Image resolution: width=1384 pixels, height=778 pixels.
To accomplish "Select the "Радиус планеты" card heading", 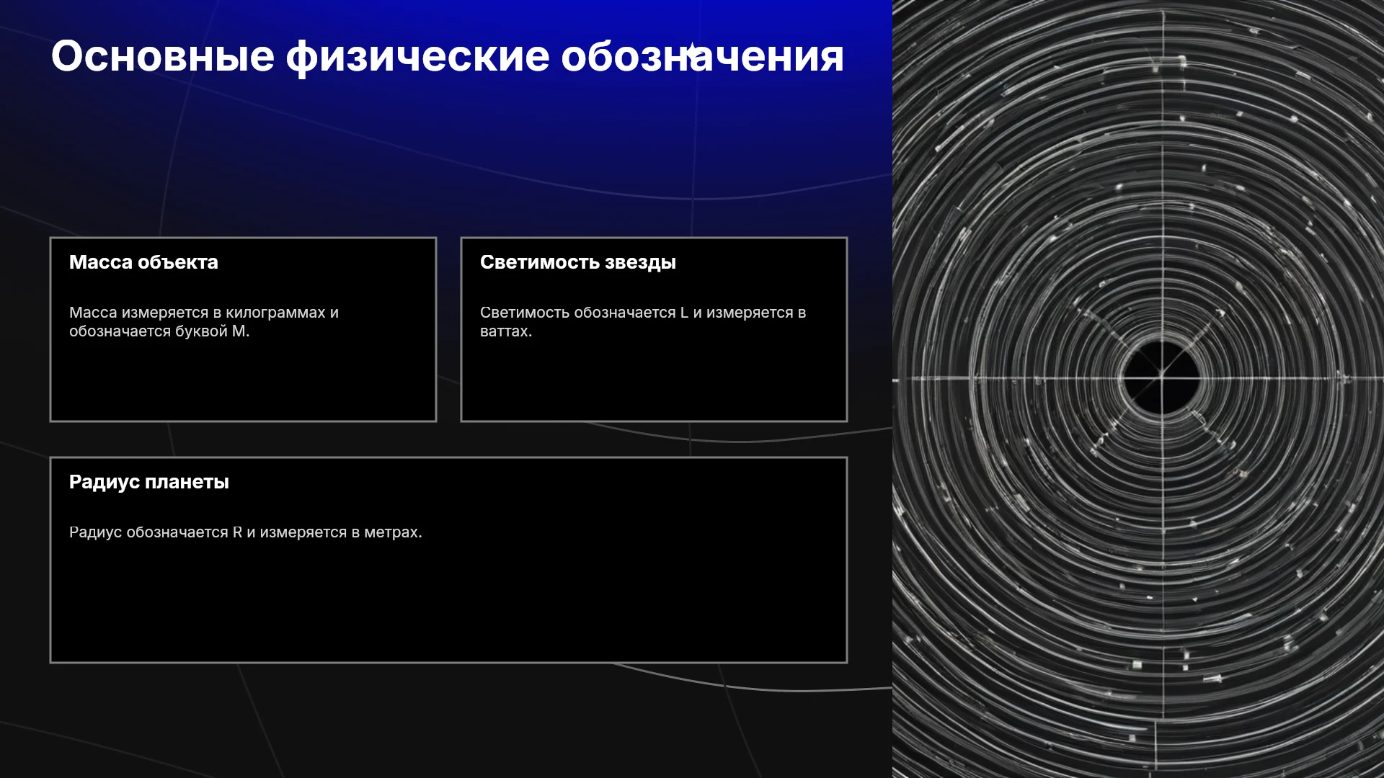I will point(149,482).
